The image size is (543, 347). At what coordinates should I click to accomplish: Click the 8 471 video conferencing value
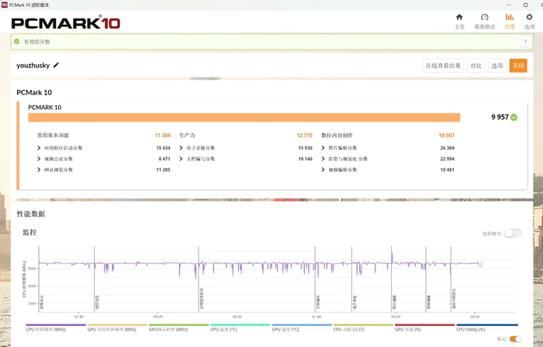point(164,159)
